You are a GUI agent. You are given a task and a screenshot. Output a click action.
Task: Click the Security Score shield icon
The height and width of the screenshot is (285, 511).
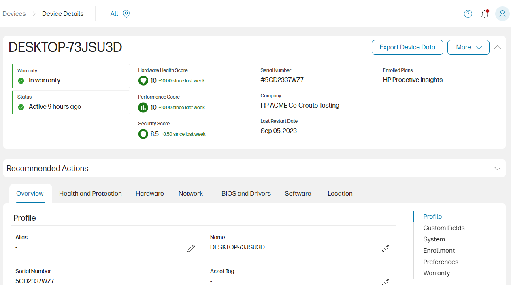coord(143,134)
